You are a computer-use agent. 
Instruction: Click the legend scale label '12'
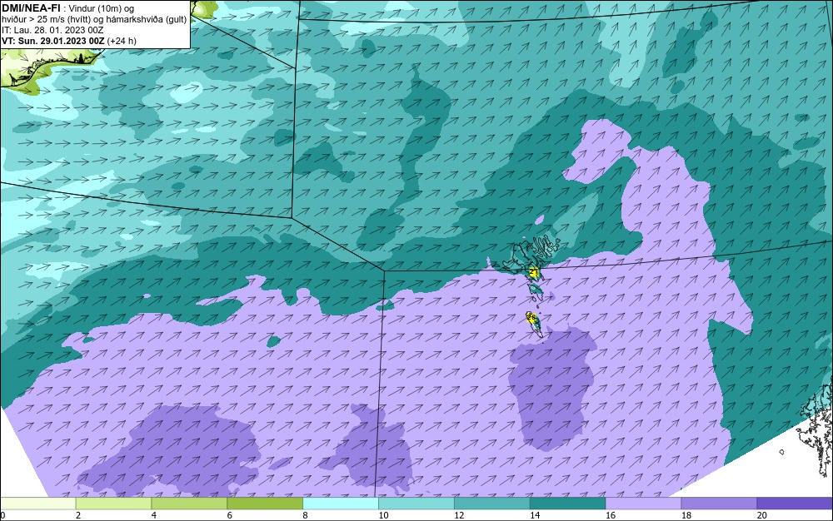click(x=459, y=515)
